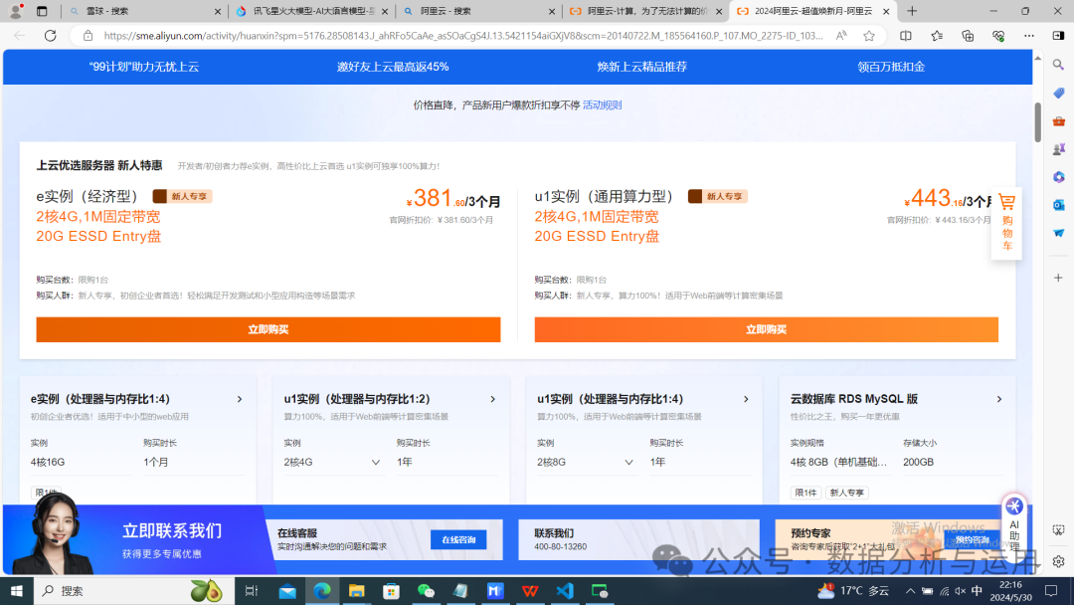Click the 在线咨询 button
This screenshot has height=605, width=1074.
[458, 539]
